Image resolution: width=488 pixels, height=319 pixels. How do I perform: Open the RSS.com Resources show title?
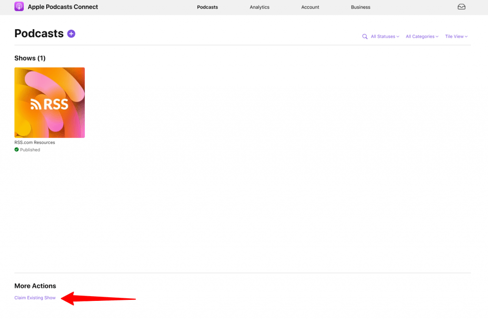(x=34, y=143)
